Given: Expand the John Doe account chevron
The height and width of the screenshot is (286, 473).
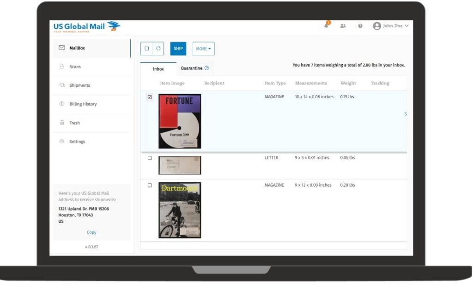Looking at the screenshot, I should click(406, 26).
